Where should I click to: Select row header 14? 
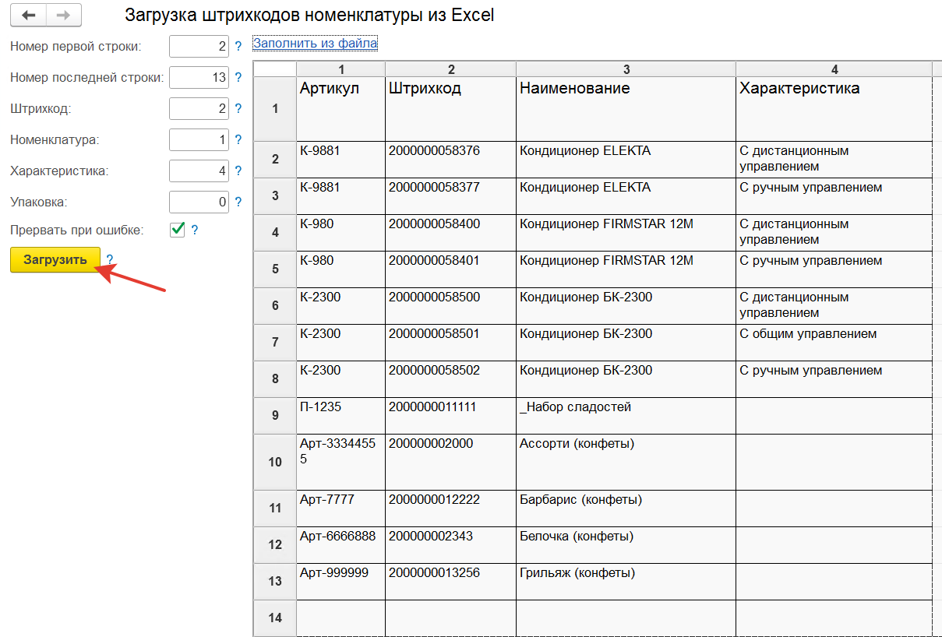[275, 618]
